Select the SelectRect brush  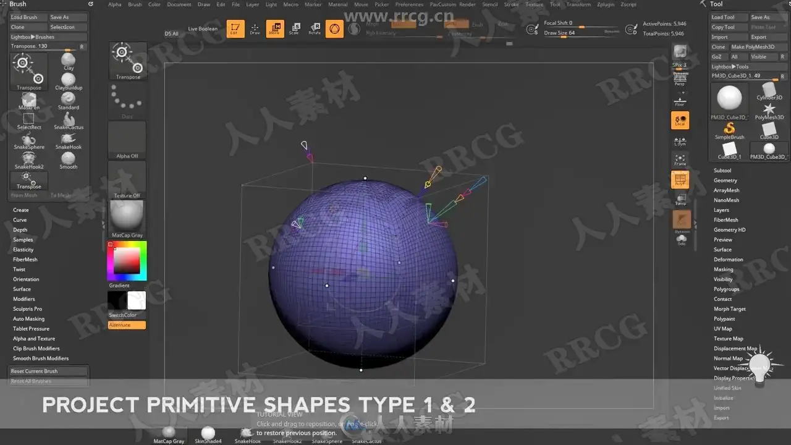(29, 120)
